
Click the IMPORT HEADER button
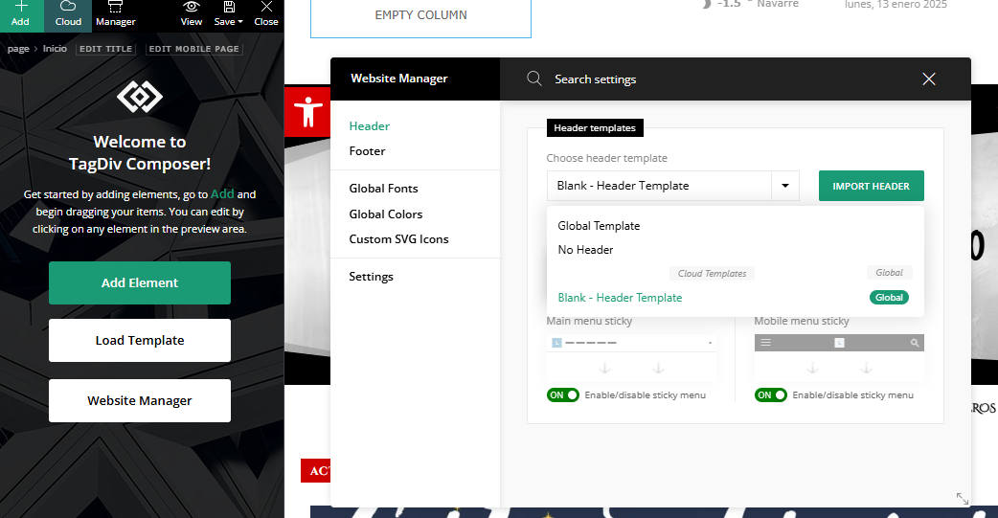(872, 186)
